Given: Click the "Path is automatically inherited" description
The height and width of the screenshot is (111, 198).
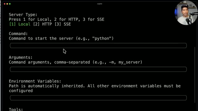Looking at the screenshot, I should click(95, 88).
